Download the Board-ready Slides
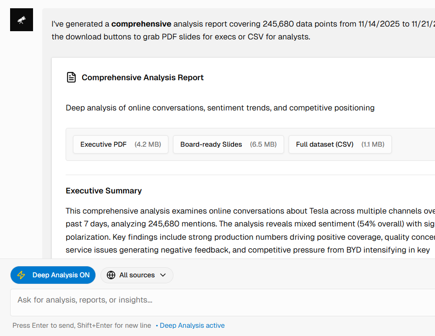 pos(211,144)
